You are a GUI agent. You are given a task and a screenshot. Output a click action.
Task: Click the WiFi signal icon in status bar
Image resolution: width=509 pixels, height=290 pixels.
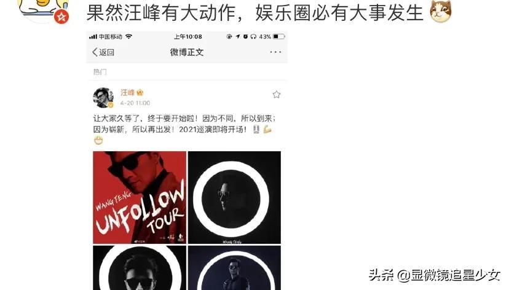click(128, 37)
